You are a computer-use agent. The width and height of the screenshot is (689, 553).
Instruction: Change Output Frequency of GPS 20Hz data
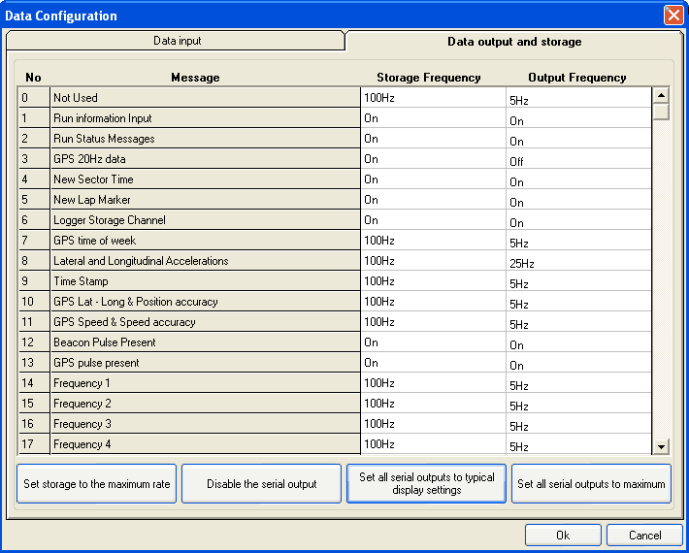point(577,160)
